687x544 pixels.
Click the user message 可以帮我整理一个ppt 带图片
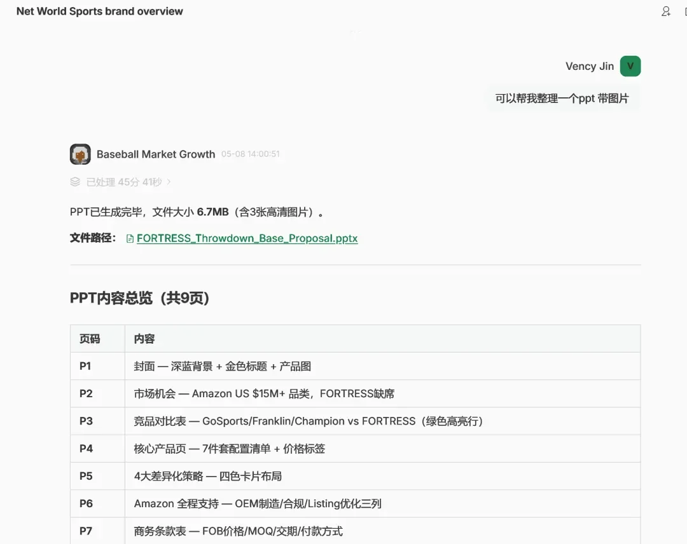point(562,99)
